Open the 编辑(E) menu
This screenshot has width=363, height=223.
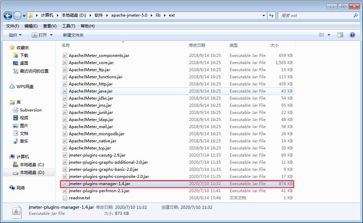tap(31, 26)
